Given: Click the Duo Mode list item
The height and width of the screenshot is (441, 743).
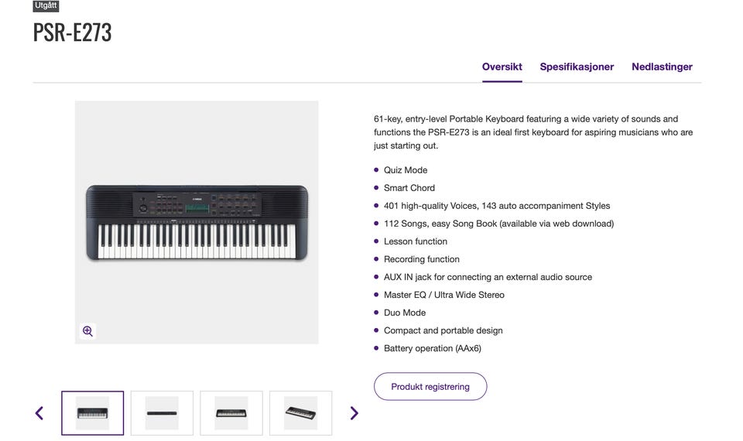Looking at the screenshot, I should 405,313.
